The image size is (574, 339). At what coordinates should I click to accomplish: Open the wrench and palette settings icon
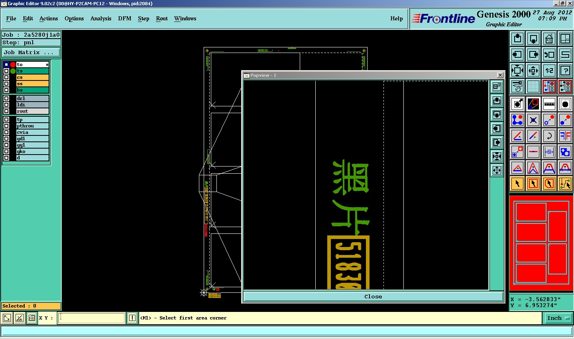coord(517,86)
